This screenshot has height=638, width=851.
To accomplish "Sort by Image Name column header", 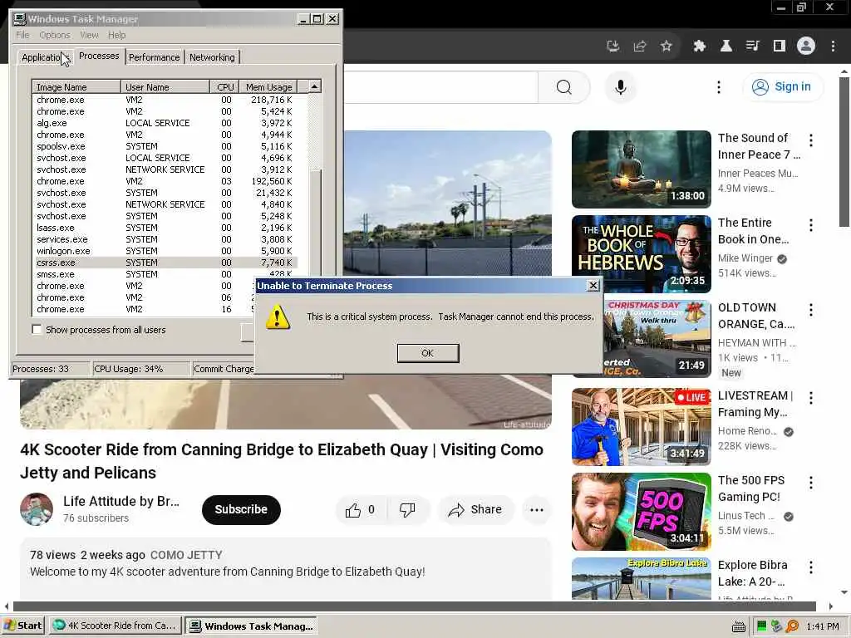I will (x=76, y=86).
